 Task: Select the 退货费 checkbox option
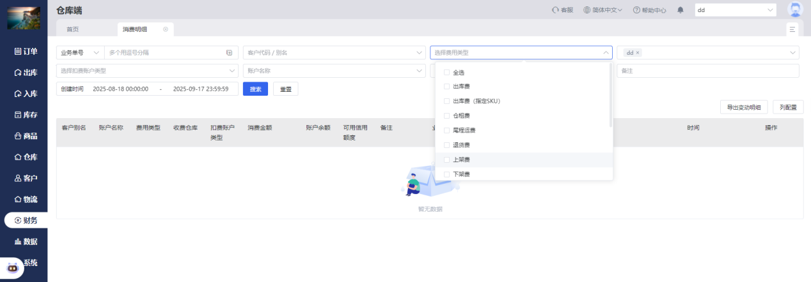point(446,145)
